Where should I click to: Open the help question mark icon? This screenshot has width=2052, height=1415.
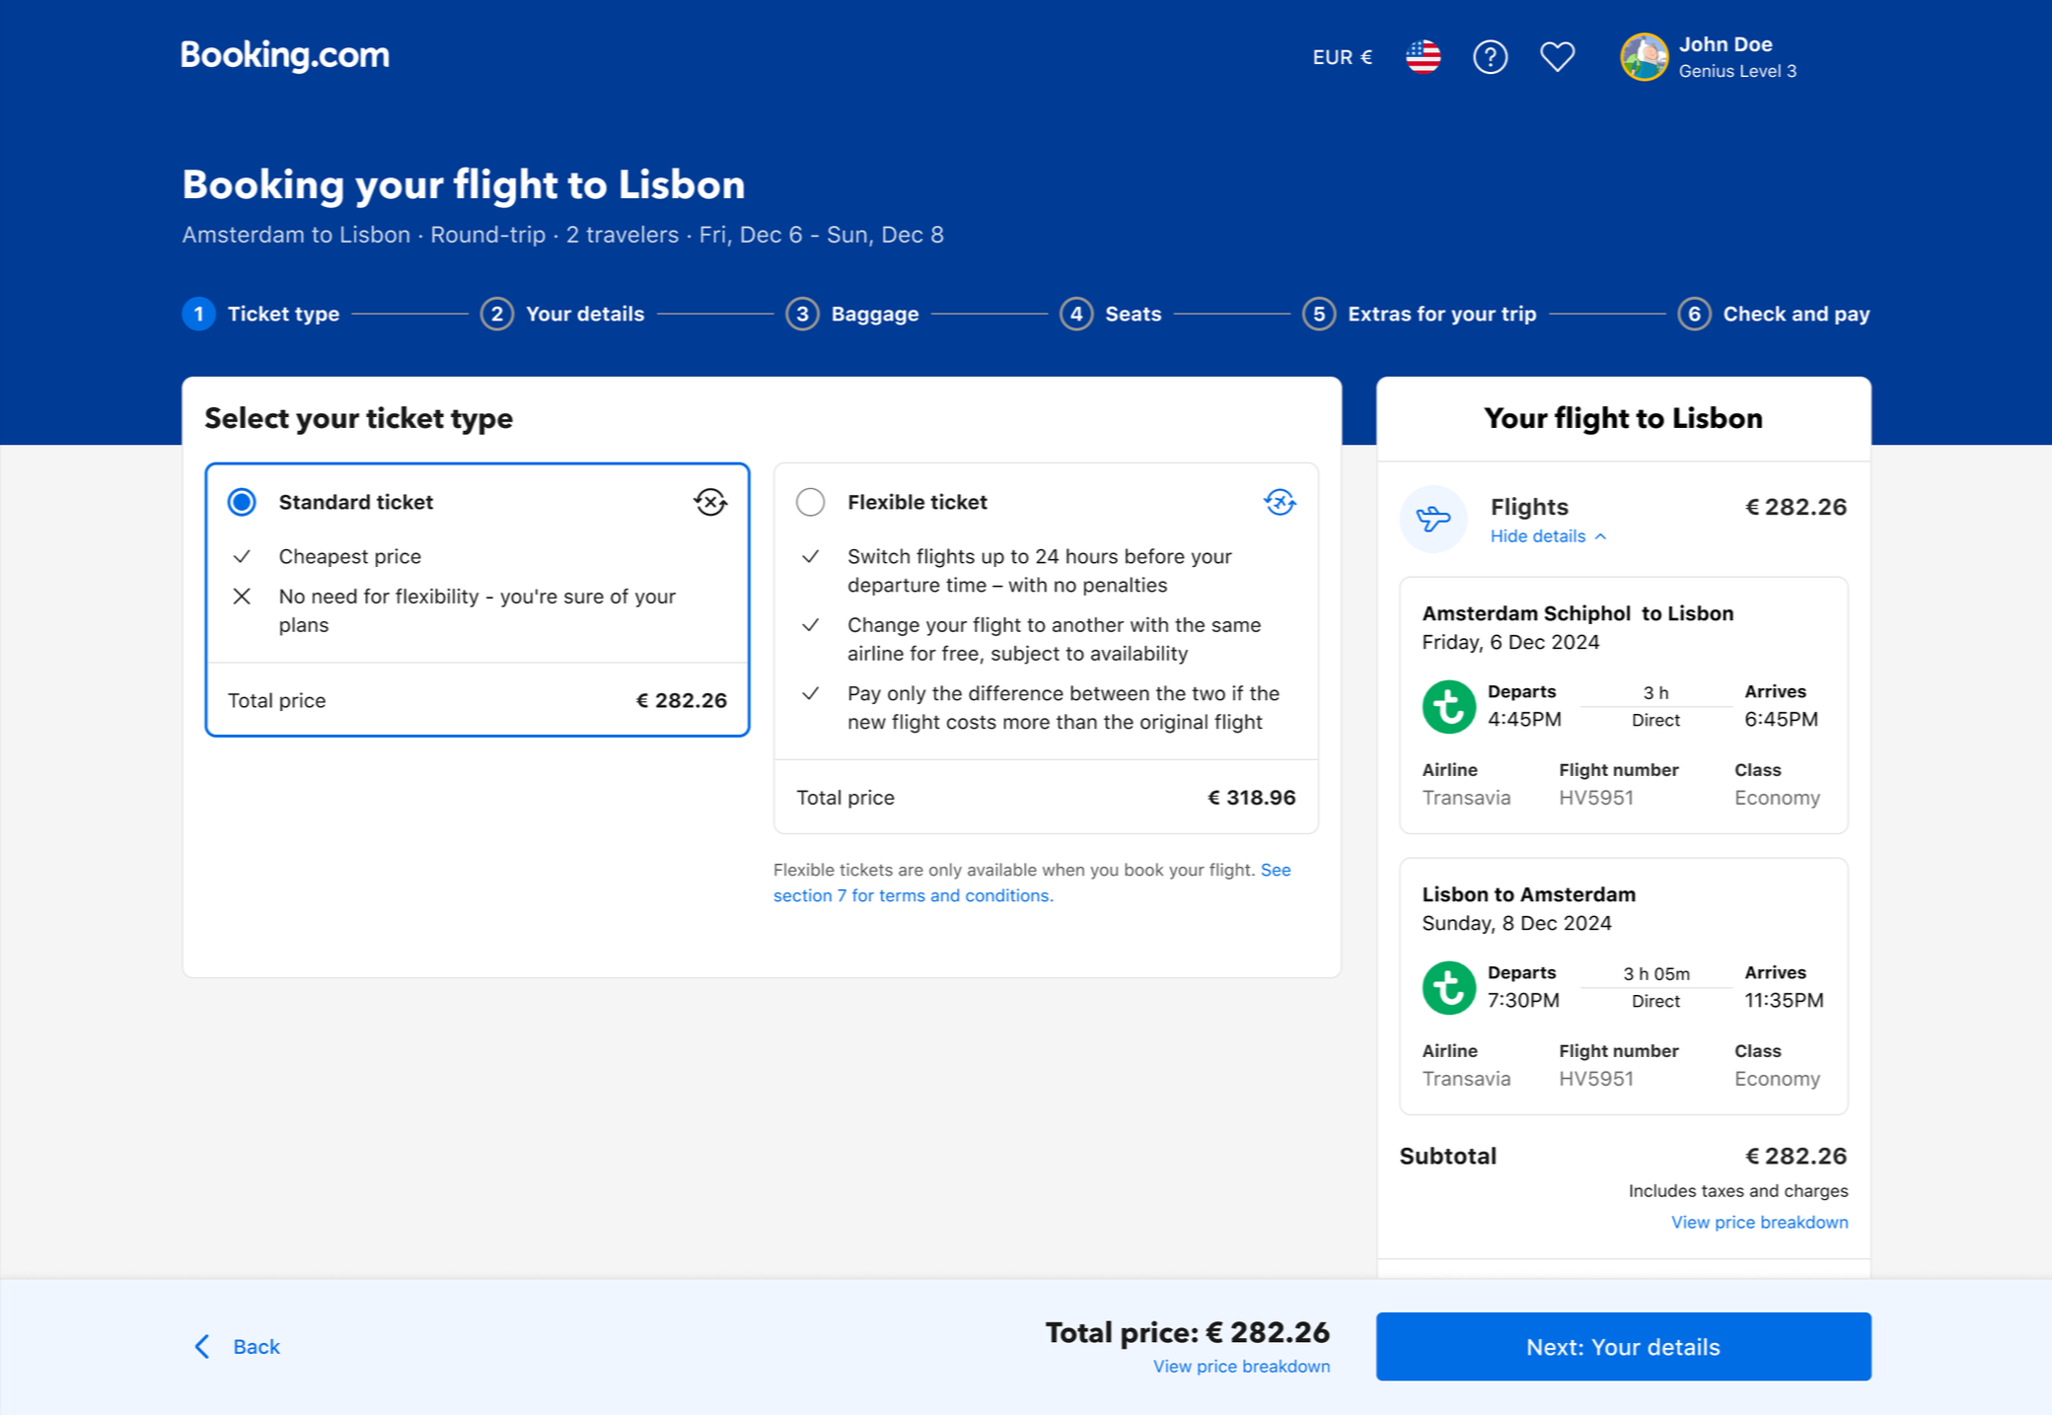click(x=1490, y=57)
